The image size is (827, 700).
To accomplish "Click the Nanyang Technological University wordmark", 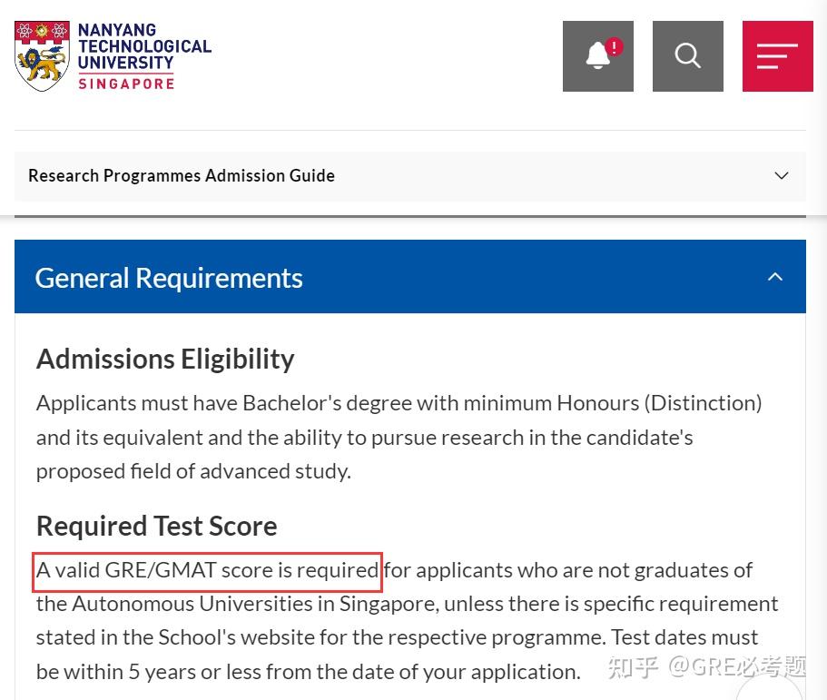I will click(143, 46).
